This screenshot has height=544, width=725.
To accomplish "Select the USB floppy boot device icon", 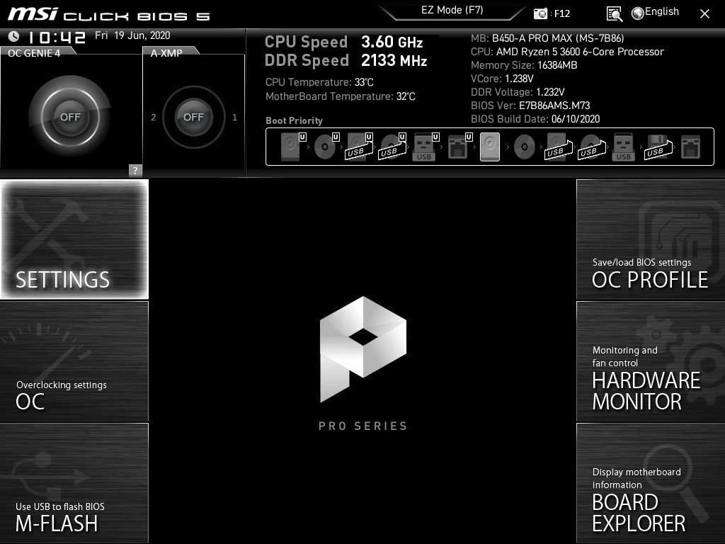I will tap(658, 147).
